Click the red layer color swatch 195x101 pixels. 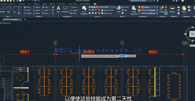pos(97,7)
